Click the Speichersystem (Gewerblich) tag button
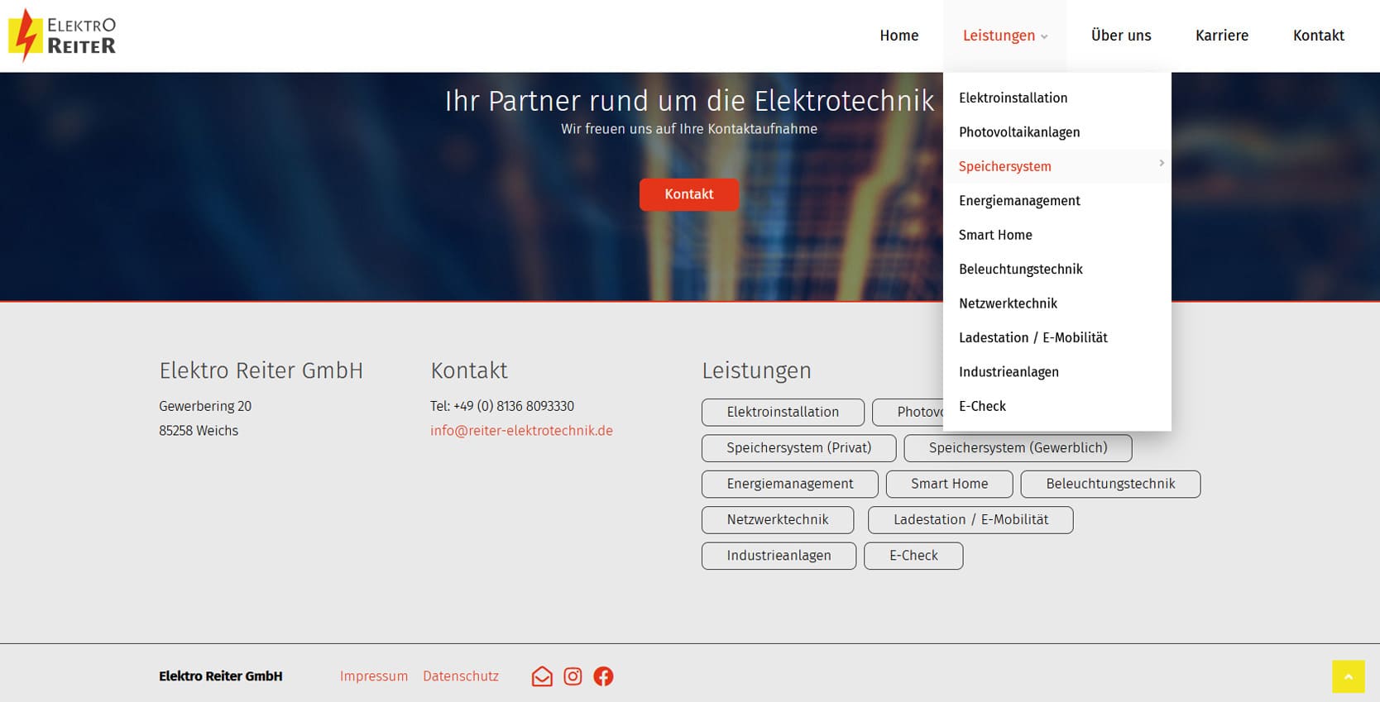This screenshot has height=702, width=1380. coord(1017,448)
